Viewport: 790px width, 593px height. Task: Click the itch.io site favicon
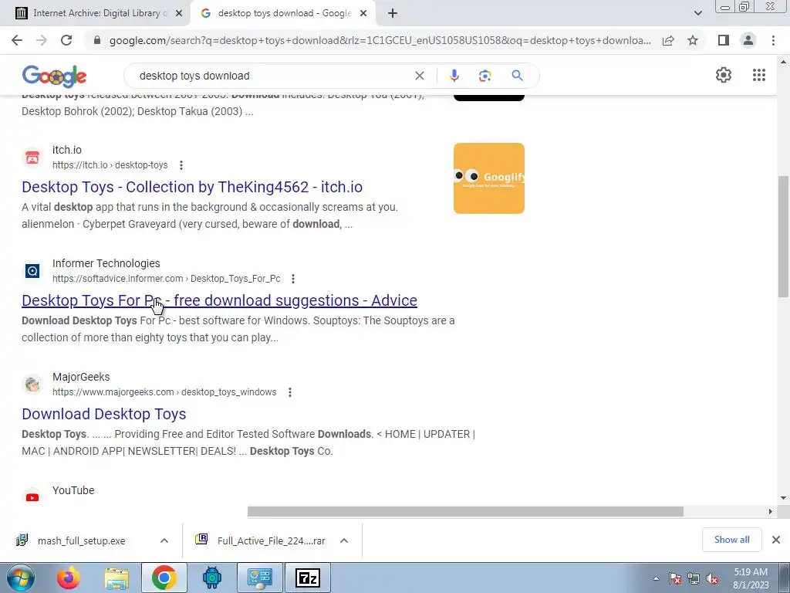(x=32, y=158)
